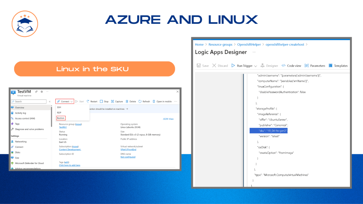Click the graduation cap logo

coord(25,24)
